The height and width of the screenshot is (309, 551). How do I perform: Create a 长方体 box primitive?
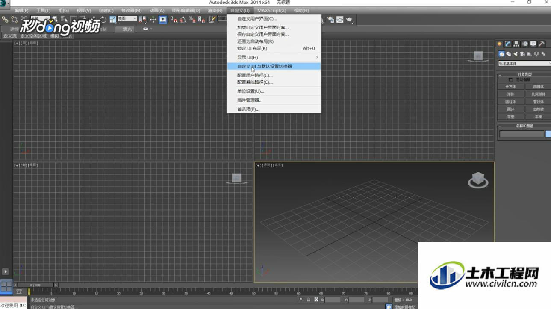point(510,87)
